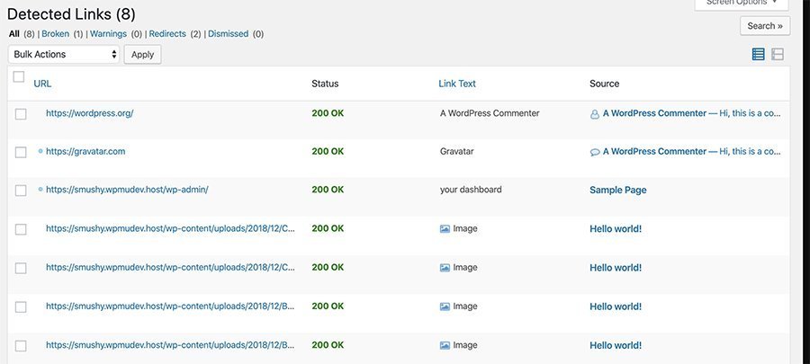Filter links by Redirects
Screen dimensions: 810x364
click(x=167, y=33)
